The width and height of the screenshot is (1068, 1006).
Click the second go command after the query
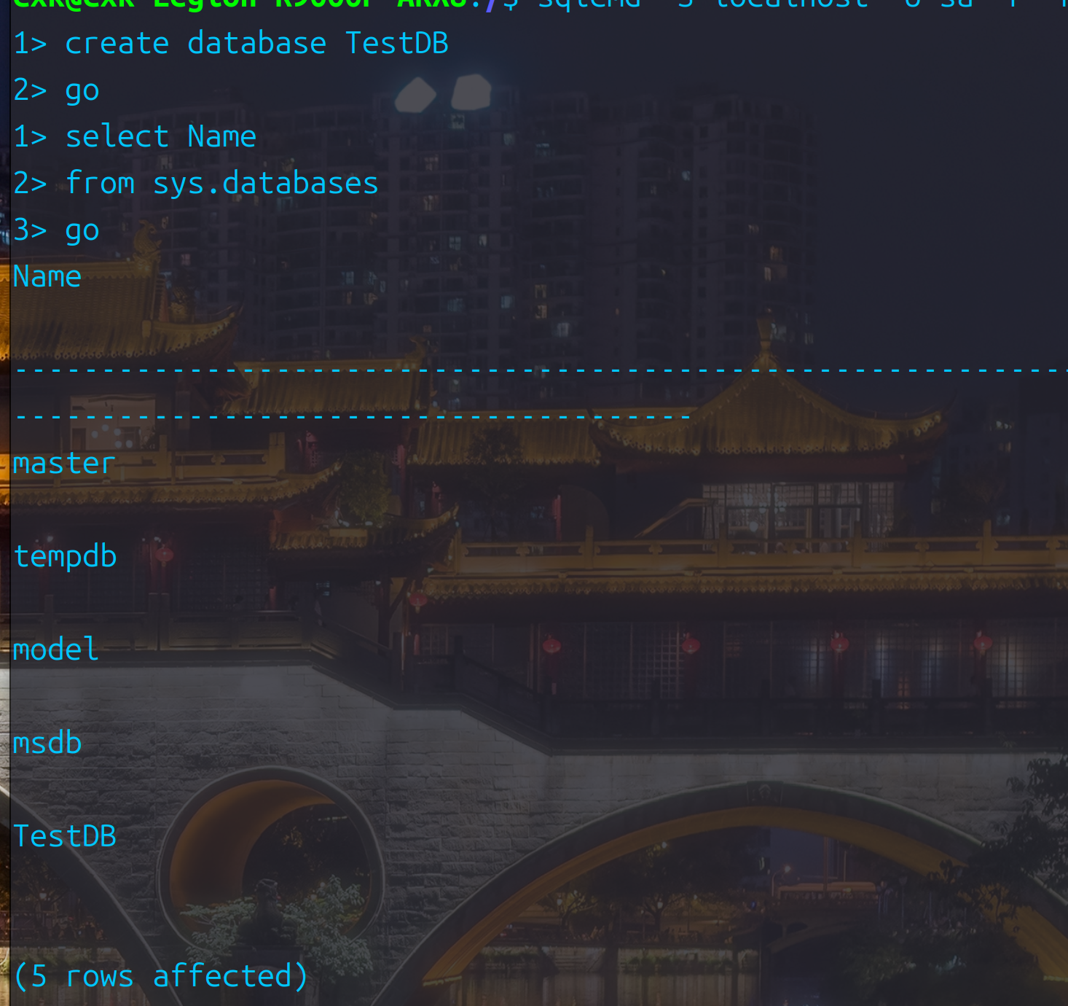pyautogui.click(x=82, y=229)
